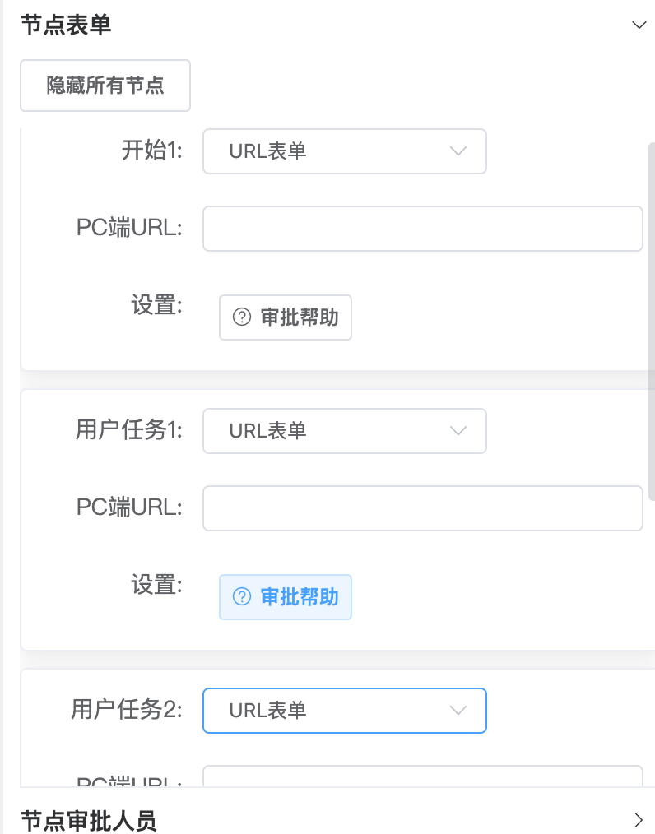The height and width of the screenshot is (834, 655).
Task: Click 审批帮助 button under 开始1 settings
Action: click(286, 317)
